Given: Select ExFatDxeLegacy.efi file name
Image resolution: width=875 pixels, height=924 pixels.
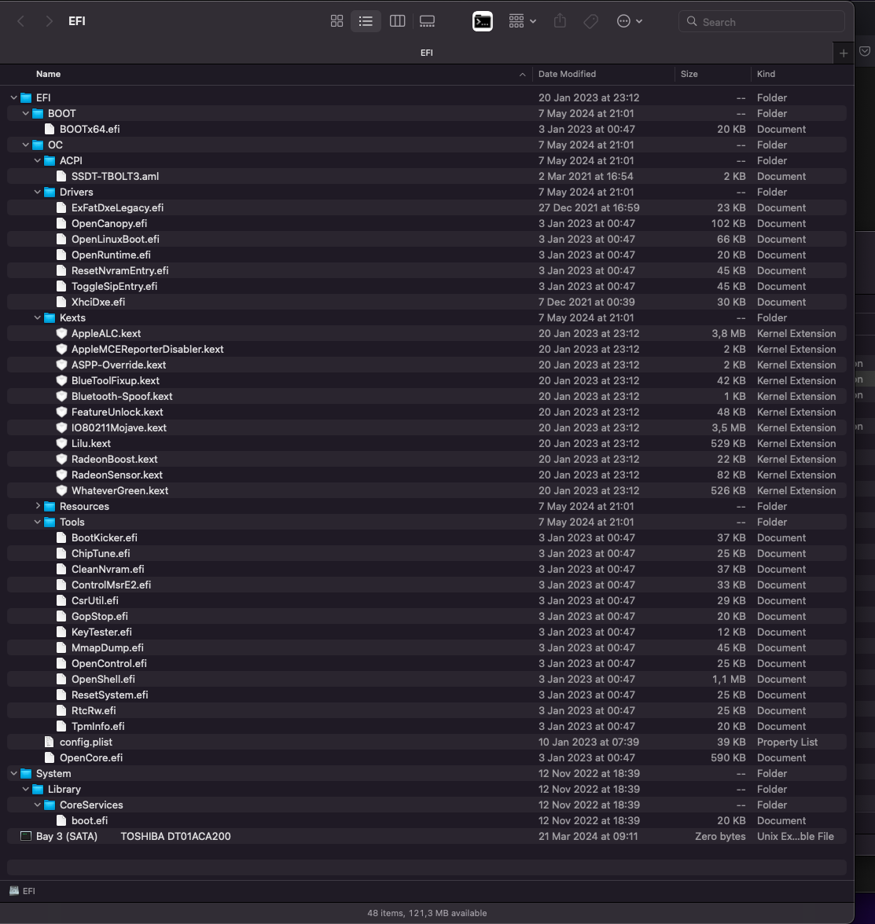Looking at the screenshot, I should point(117,207).
